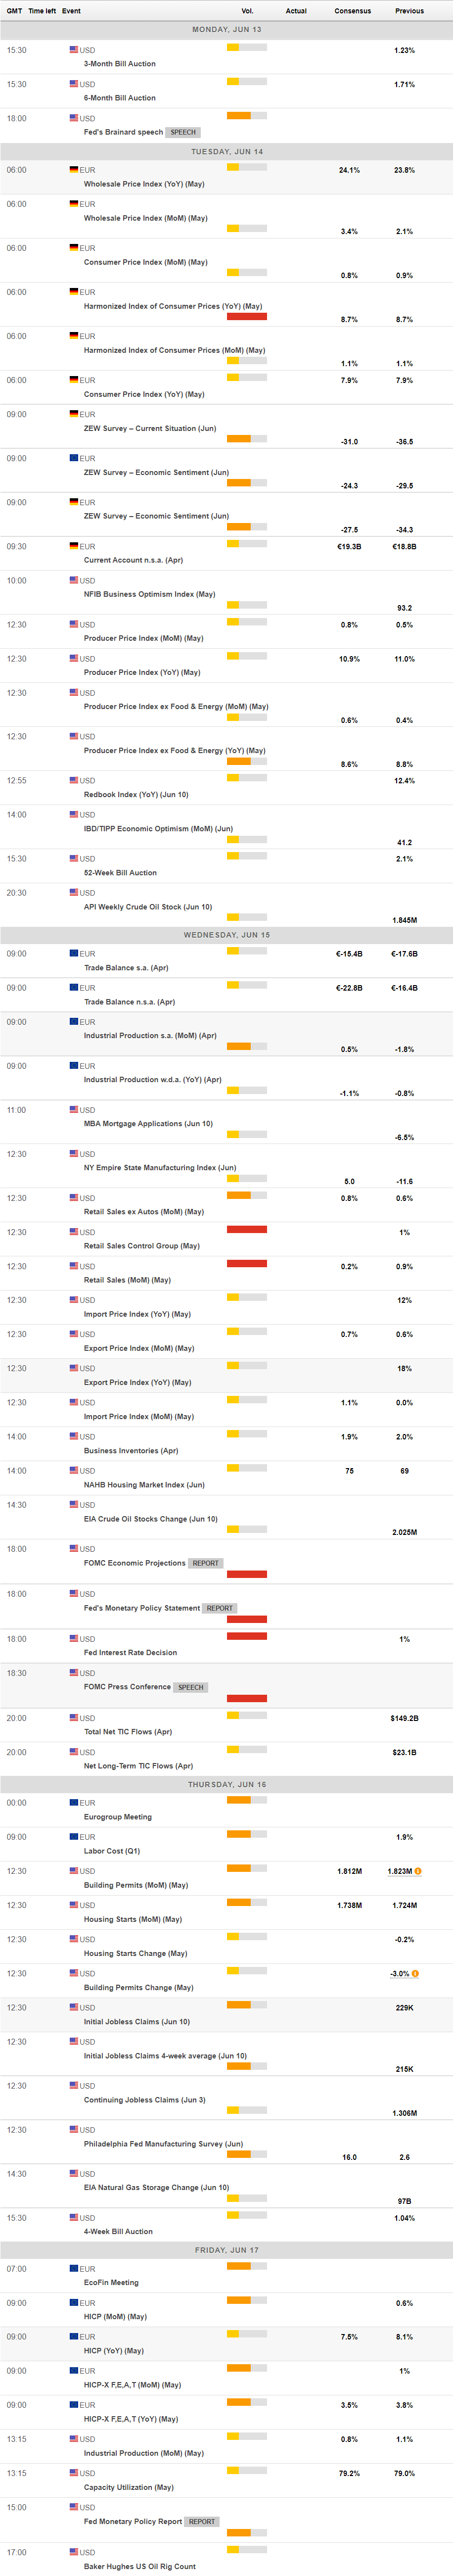Click SPEECH badge on FOMC Press Conference
This screenshot has height=2576, width=453.
pos(190,1687)
